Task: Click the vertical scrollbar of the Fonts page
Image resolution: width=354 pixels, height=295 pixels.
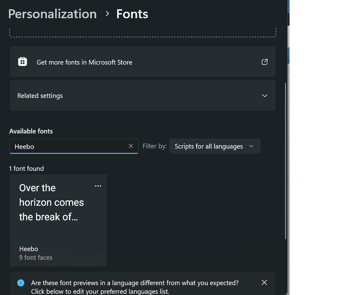Action: 286,161
